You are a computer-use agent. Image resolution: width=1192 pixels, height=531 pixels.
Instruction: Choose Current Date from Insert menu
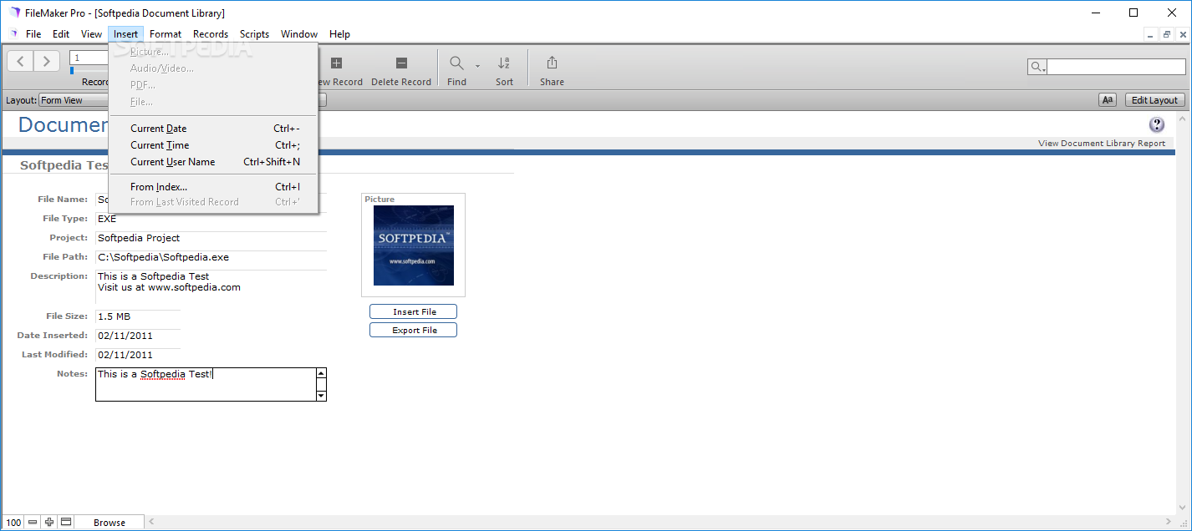[x=213, y=129]
